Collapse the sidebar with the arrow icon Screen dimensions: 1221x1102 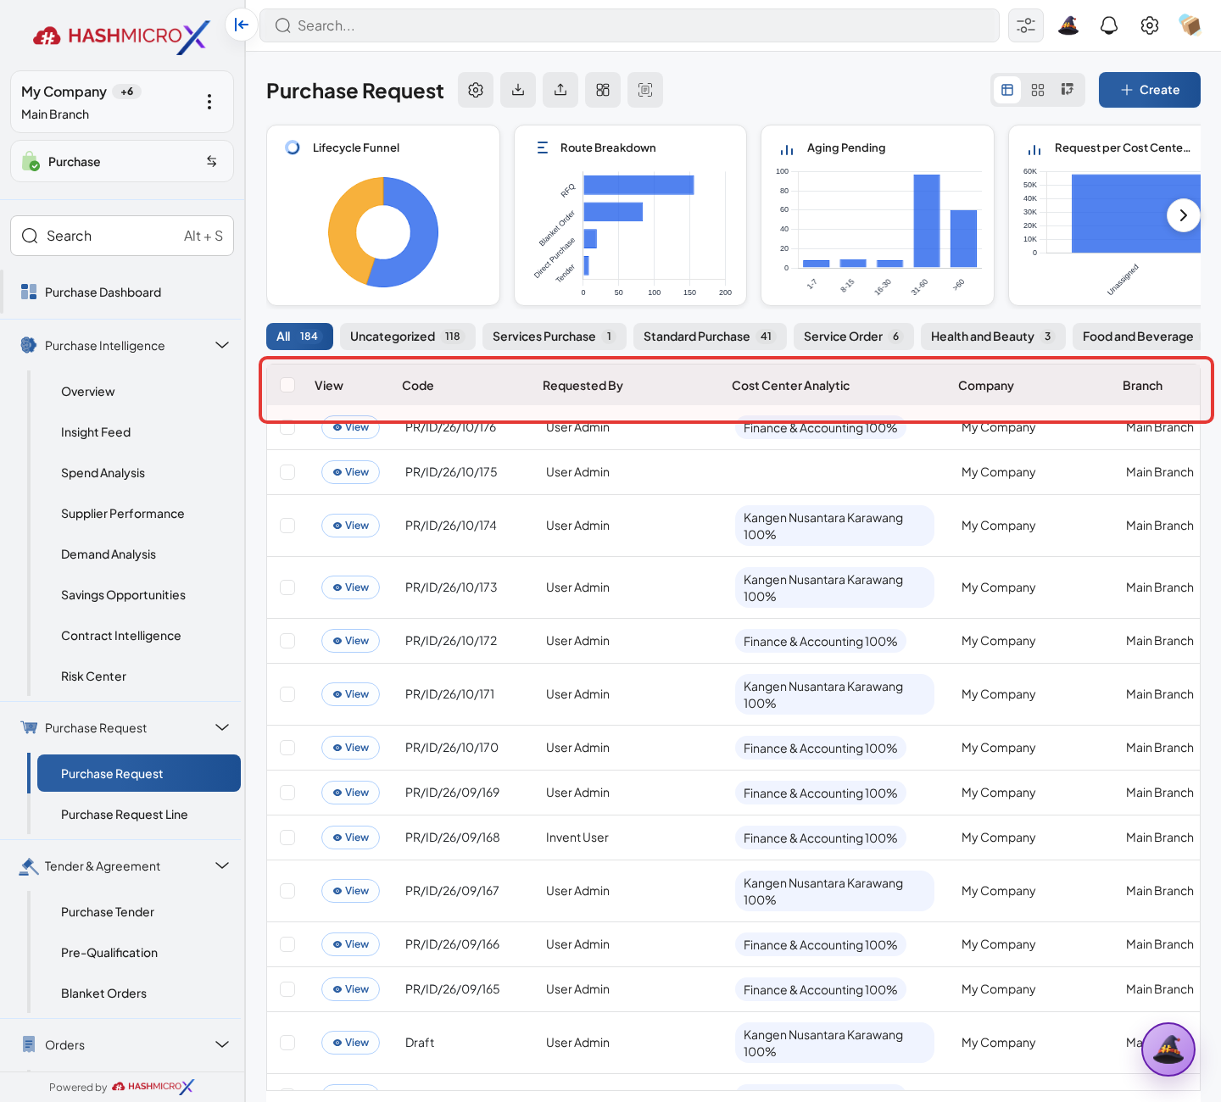(242, 25)
